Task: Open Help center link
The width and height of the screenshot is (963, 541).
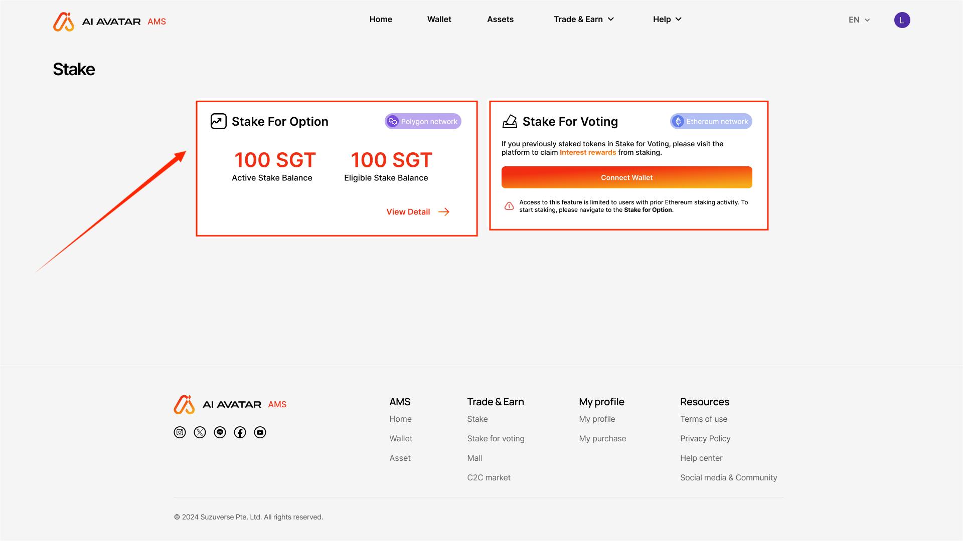Action: 701,458
